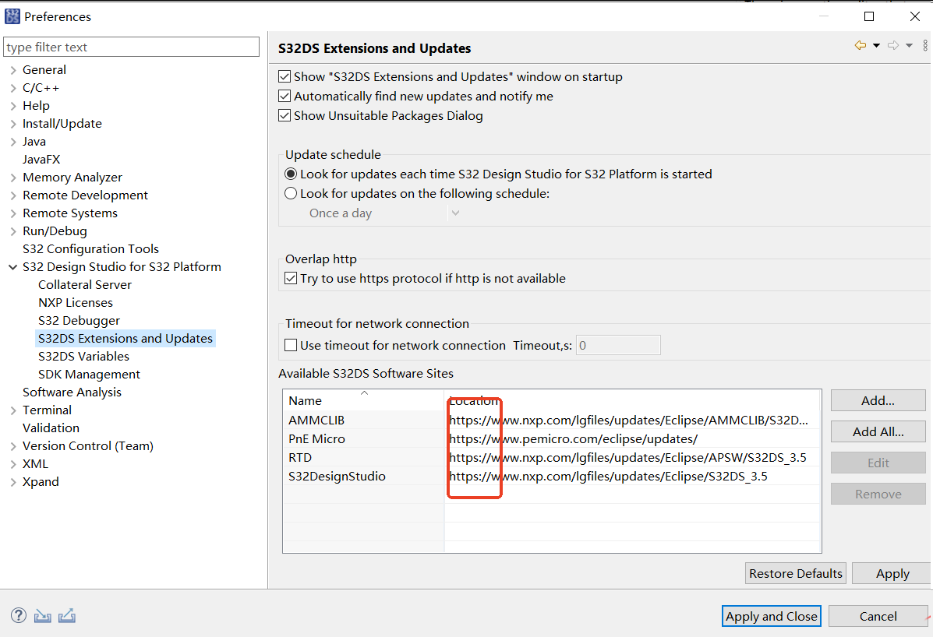Image resolution: width=933 pixels, height=637 pixels.
Task: Click the Edit button
Action: pyautogui.click(x=878, y=463)
